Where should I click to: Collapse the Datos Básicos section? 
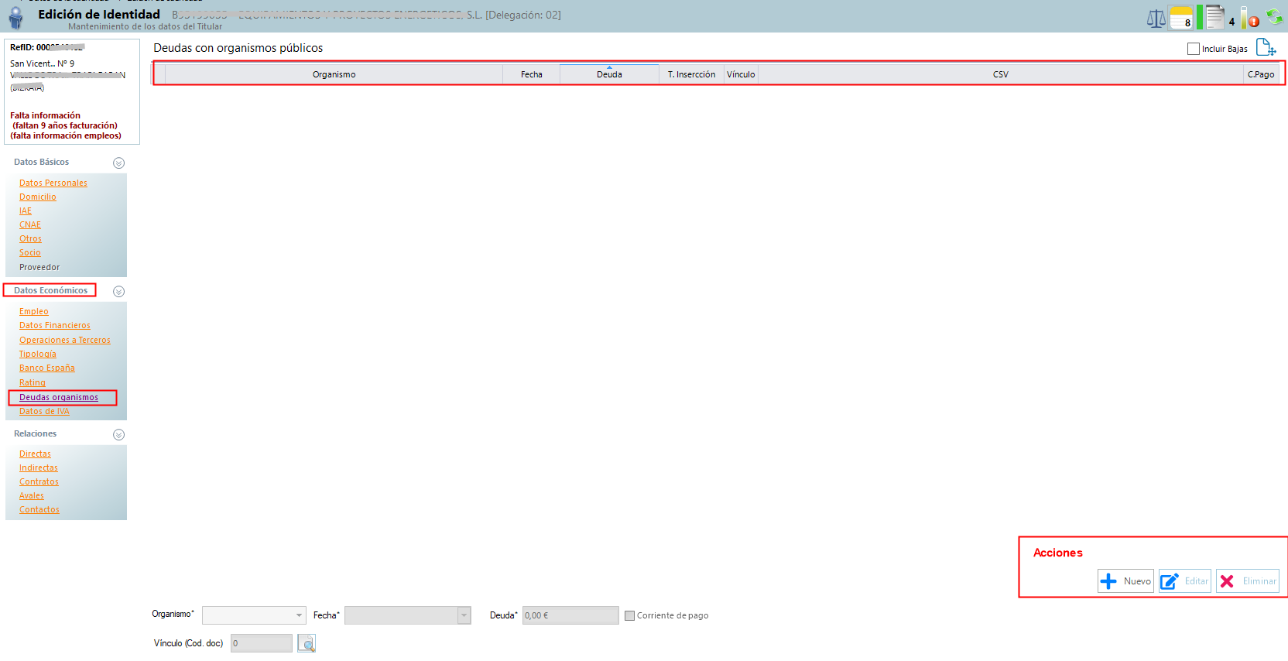[x=118, y=163]
